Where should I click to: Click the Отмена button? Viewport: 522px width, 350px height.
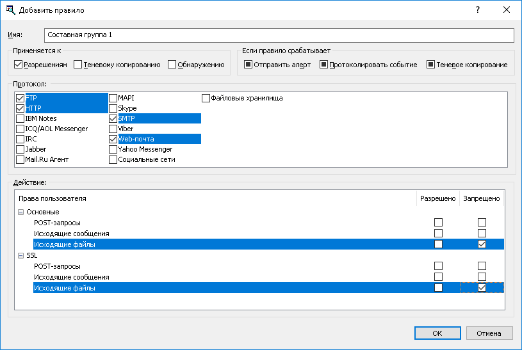[x=489, y=333]
